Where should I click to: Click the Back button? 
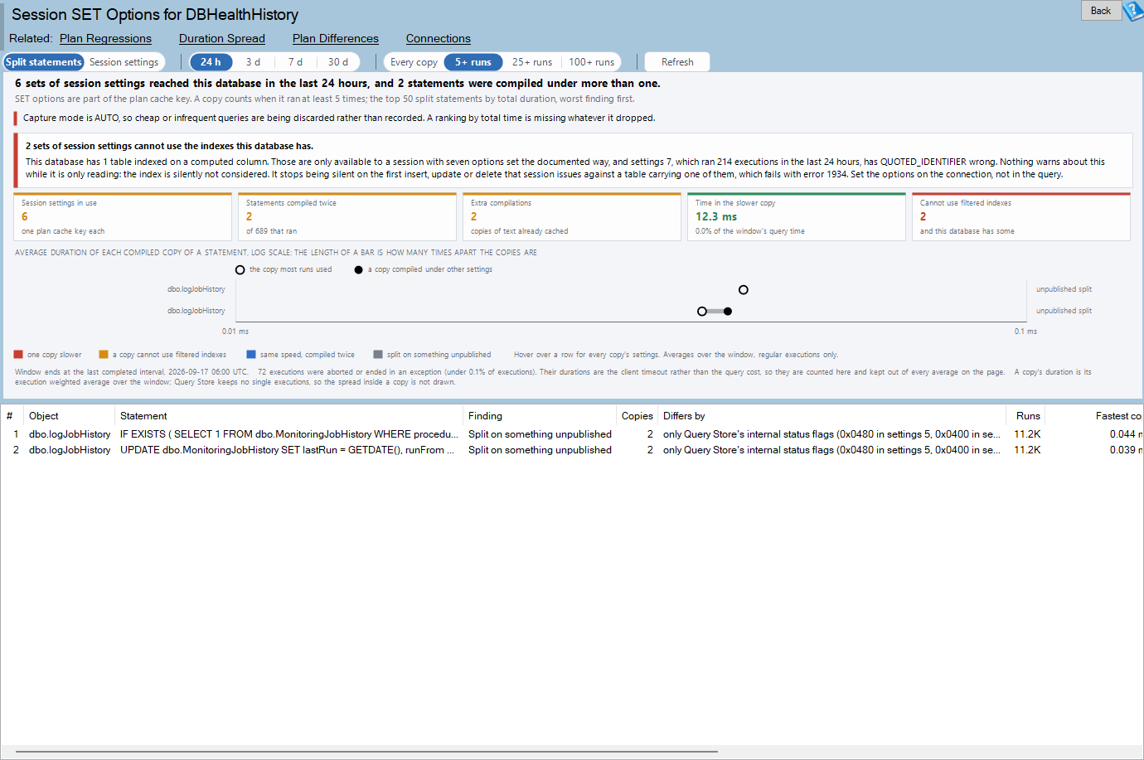point(1101,11)
